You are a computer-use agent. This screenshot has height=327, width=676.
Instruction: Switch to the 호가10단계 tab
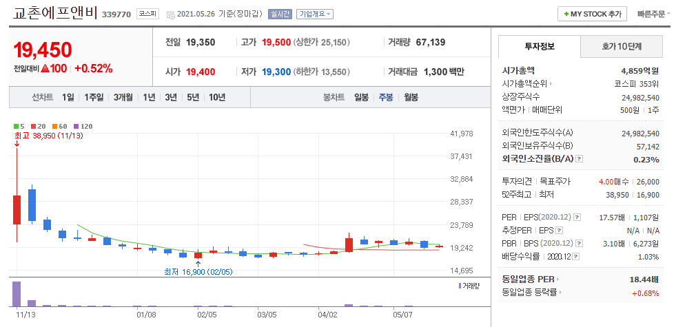622,47
